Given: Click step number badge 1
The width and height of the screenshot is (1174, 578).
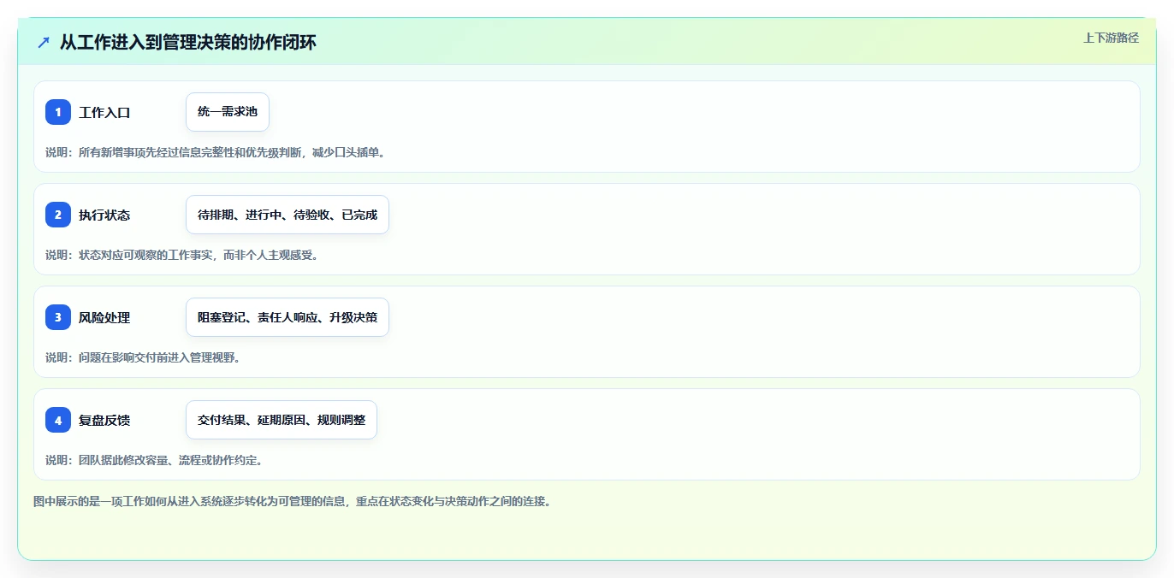Looking at the screenshot, I should point(58,112).
